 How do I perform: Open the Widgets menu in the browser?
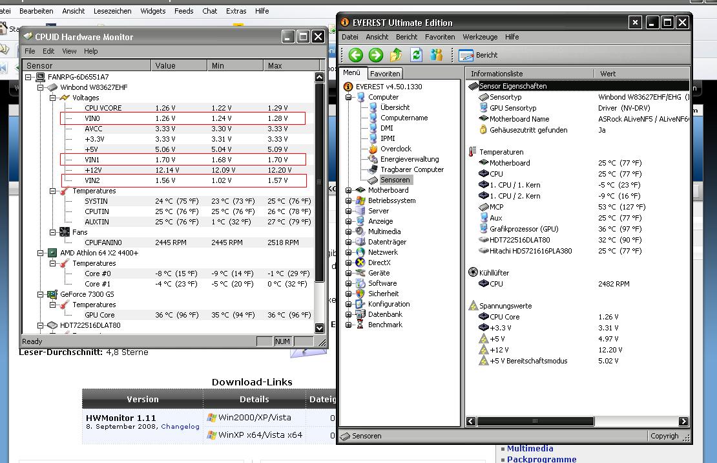[x=152, y=11]
